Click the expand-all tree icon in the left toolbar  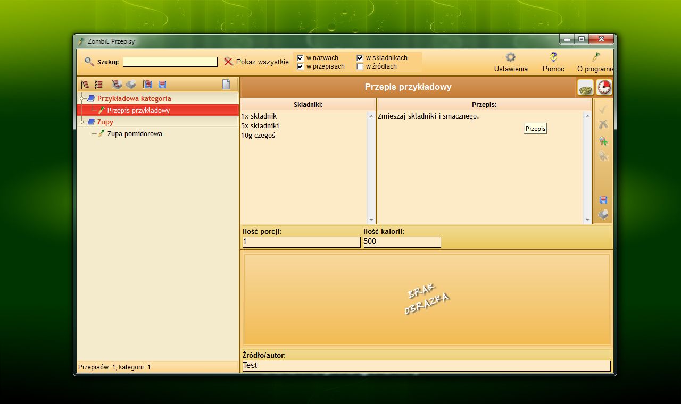point(85,85)
